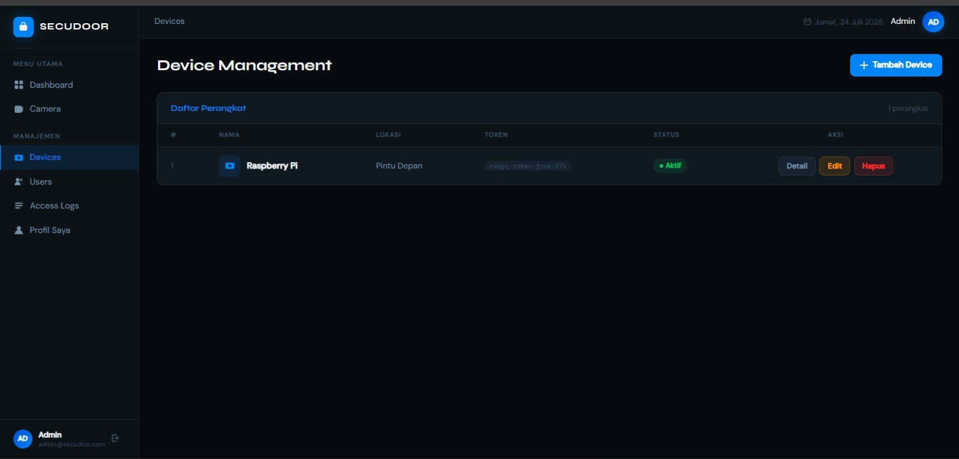This screenshot has height=459, width=959.
Task: Open the Dashboard grid icon
Action: (x=19, y=85)
